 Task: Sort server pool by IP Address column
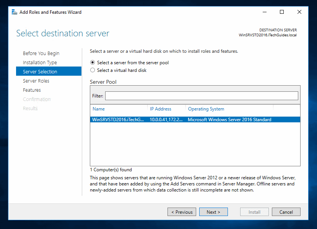(x=161, y=109)
